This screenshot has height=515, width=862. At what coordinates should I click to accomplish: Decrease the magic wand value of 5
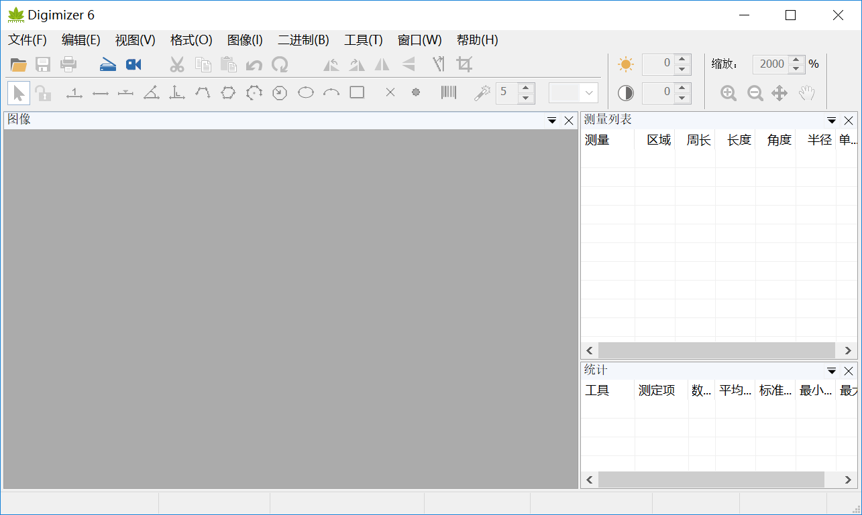pyautogui.click(x=526, y=98)
